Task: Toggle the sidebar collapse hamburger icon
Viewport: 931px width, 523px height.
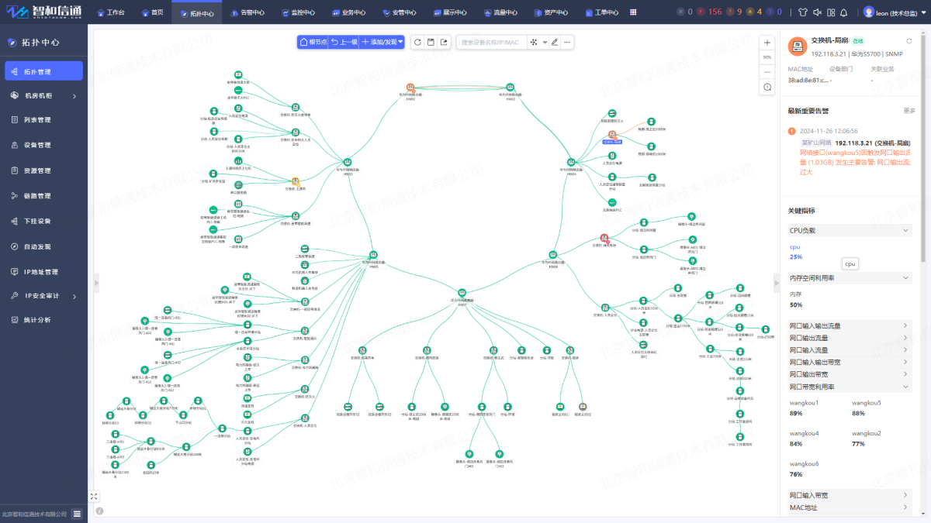Action: coord(77,514)
